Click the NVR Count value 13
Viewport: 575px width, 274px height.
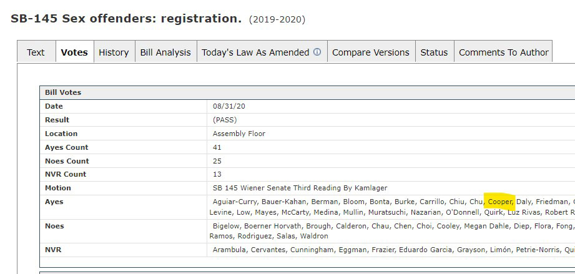click(217, 174)
